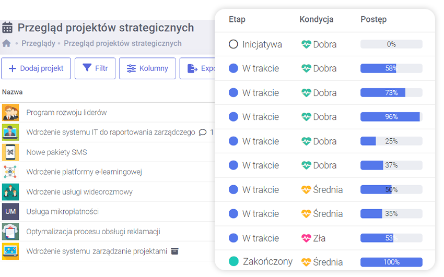The width and height of the screenshot is (444, 277).
Task: Click the home icon in breadcrumb
Action: pos(6,43)
